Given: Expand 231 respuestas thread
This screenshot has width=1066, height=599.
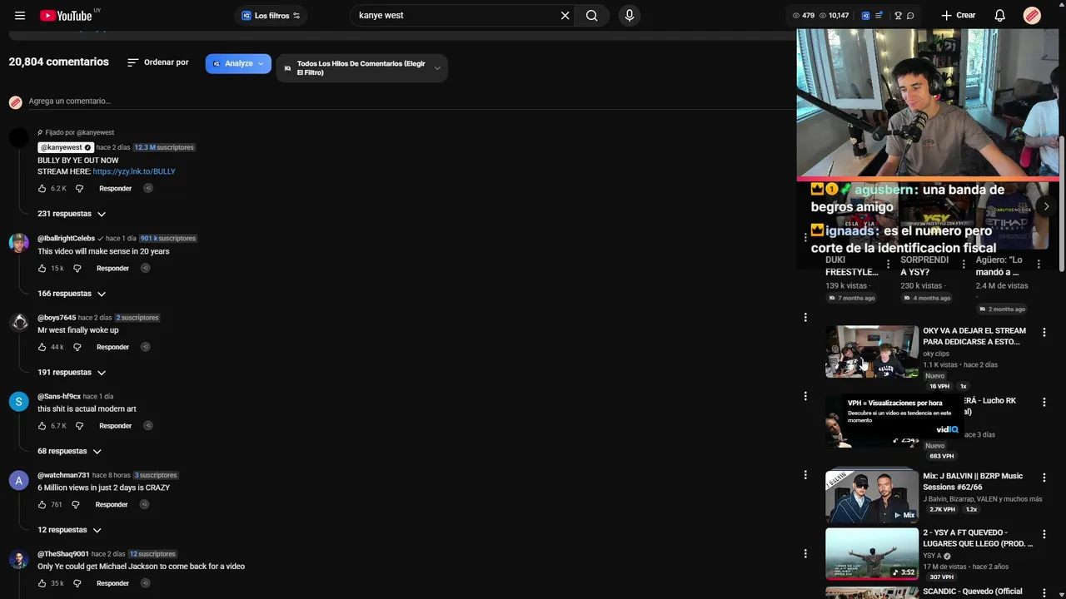Looking at the screenshot, I should [72, 214].
